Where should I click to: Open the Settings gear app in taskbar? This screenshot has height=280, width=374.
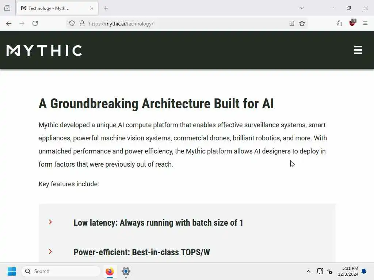pos(126,271)
